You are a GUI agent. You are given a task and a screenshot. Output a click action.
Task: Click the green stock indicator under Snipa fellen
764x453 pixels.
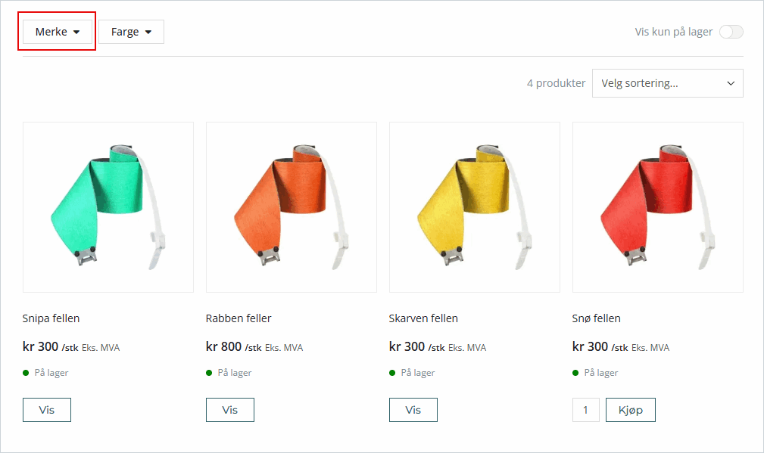point(27,373)
